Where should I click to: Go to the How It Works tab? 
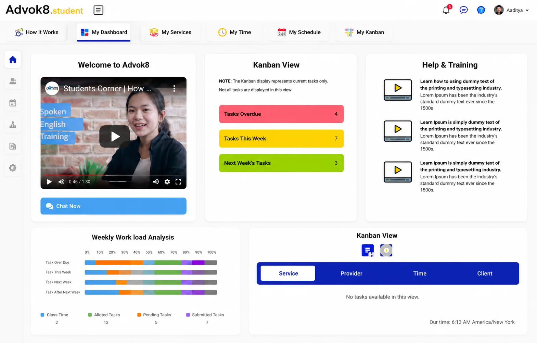tap(37, 32)
